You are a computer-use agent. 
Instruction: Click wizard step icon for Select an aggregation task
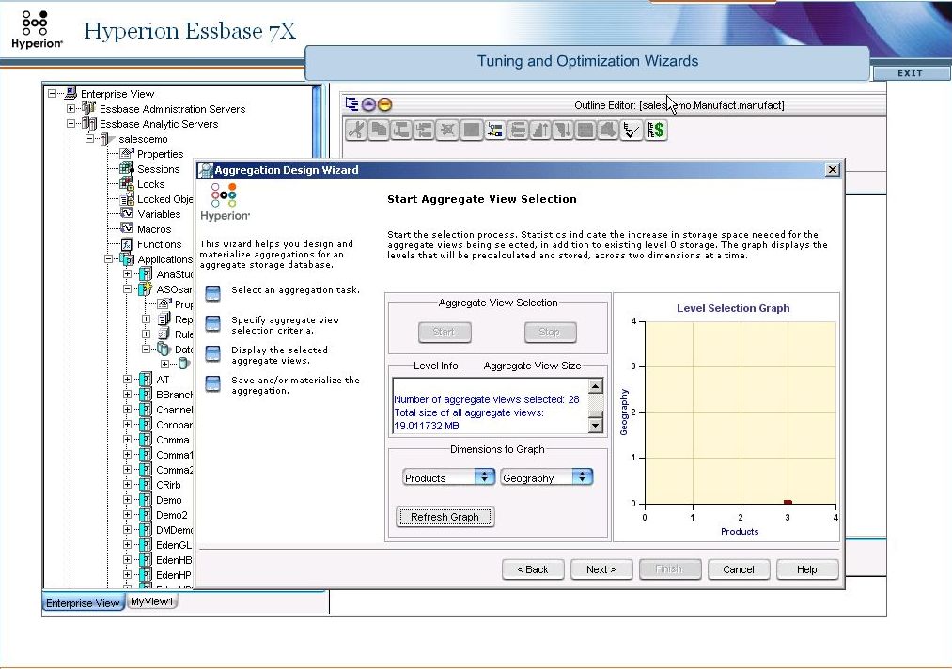212,294
